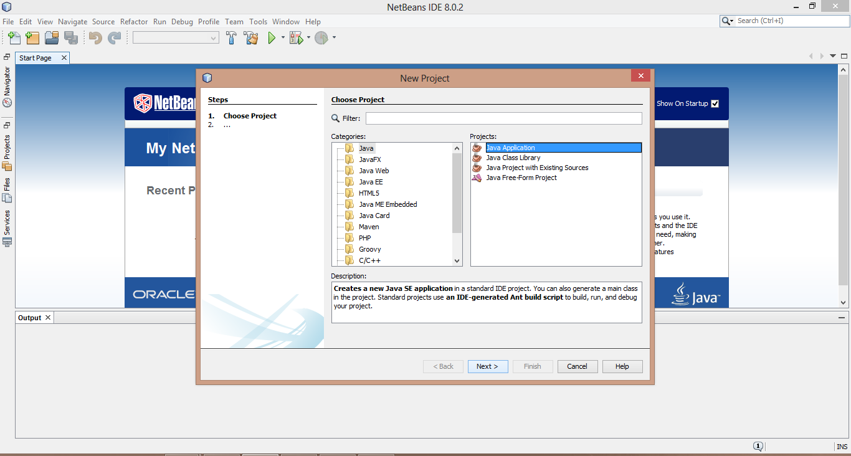
Task: Select Java Free-Form Project
Action: click(x=521, y=178)
